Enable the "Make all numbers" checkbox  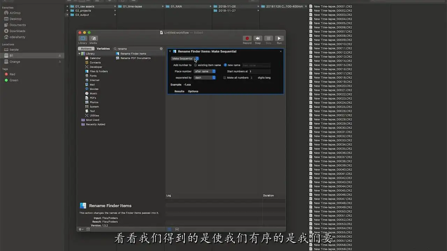(225, 78)
